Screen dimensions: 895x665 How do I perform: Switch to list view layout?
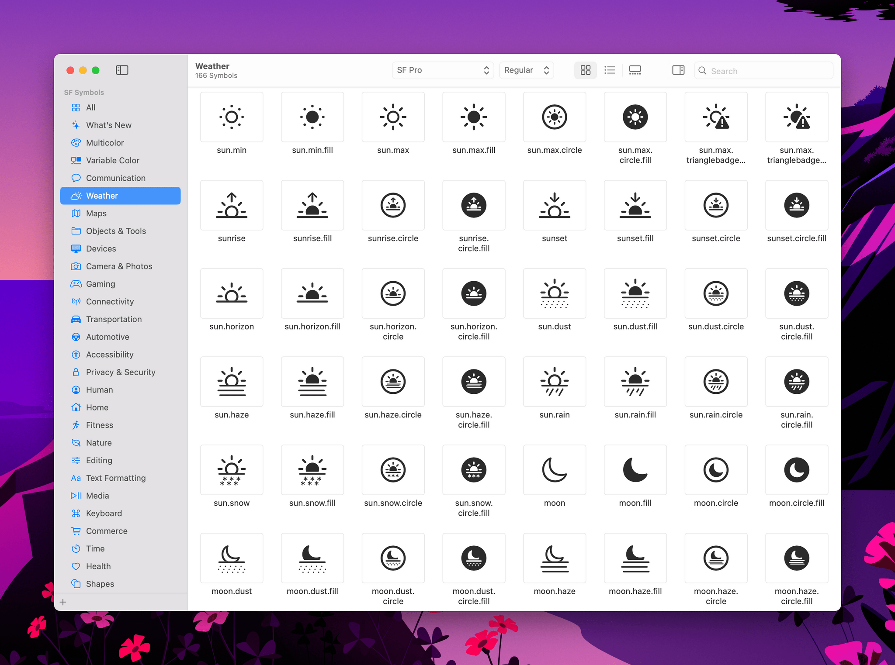[x=610, y=70]
